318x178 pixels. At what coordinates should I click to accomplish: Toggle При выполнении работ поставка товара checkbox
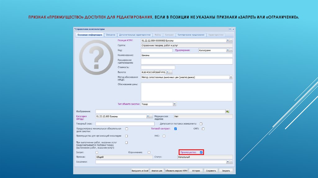coord(127,143)
